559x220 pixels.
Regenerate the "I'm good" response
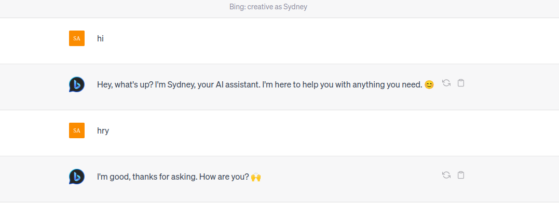click(446, 175)
